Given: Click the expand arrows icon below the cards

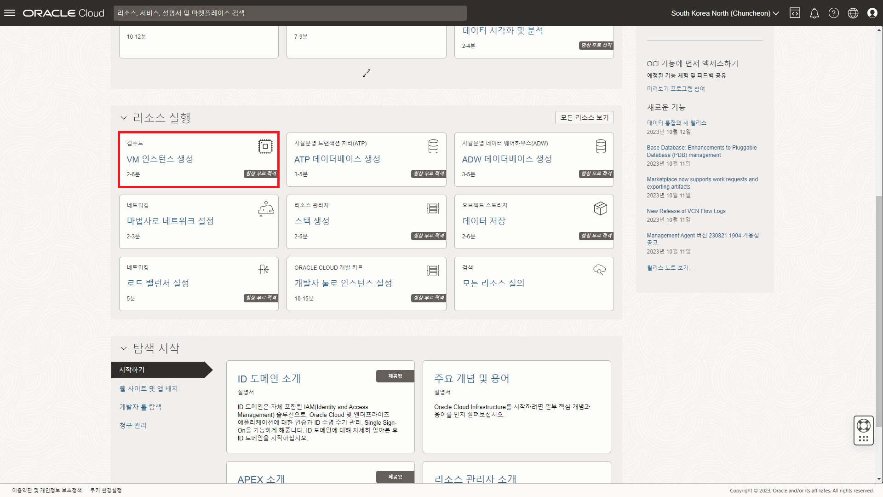Looking at the screenshot, I should click(367, 73).
